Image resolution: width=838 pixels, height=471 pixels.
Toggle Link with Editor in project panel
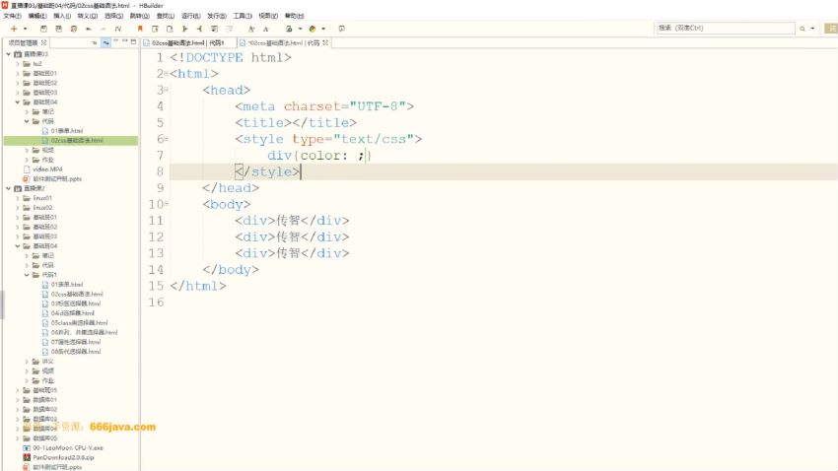pyautogui.click(x=105, y=42)
